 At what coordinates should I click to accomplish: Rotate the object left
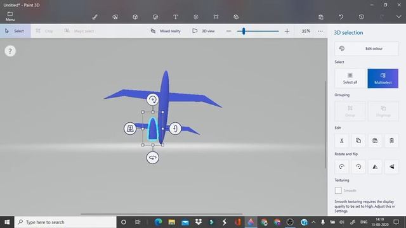click(x=341, y=167)
